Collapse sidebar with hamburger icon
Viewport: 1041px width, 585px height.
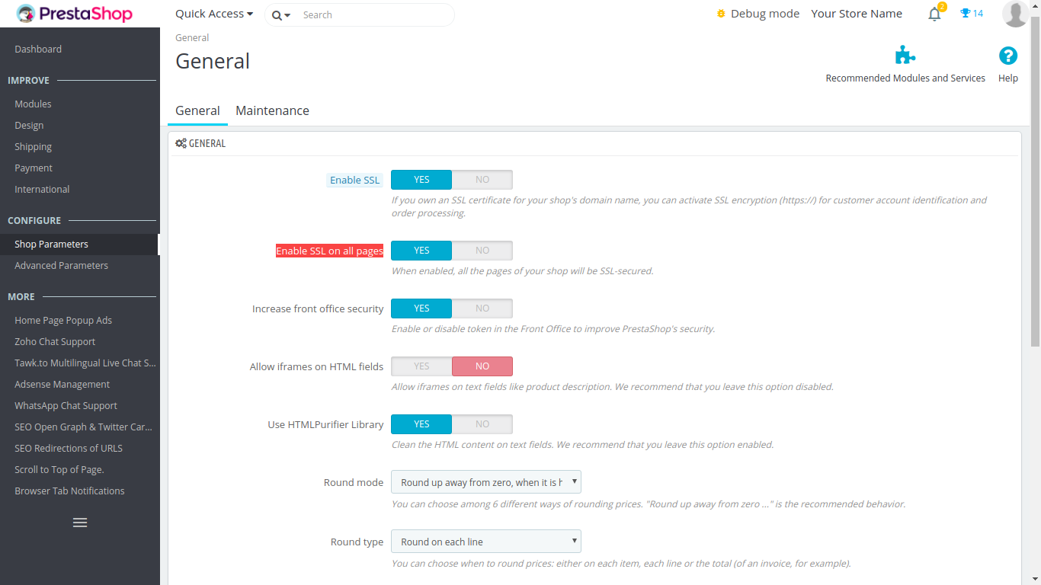(80, 523)
